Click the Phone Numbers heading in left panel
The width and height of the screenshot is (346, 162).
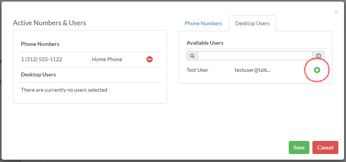coord(40,44)
